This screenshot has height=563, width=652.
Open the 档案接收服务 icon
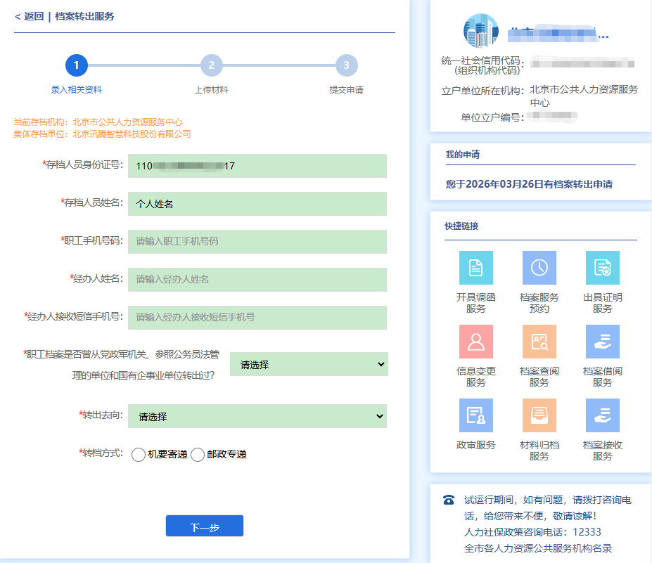tap(602, 415)
